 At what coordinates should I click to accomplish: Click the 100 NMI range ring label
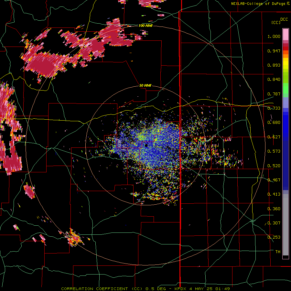(x=145, y=26)
